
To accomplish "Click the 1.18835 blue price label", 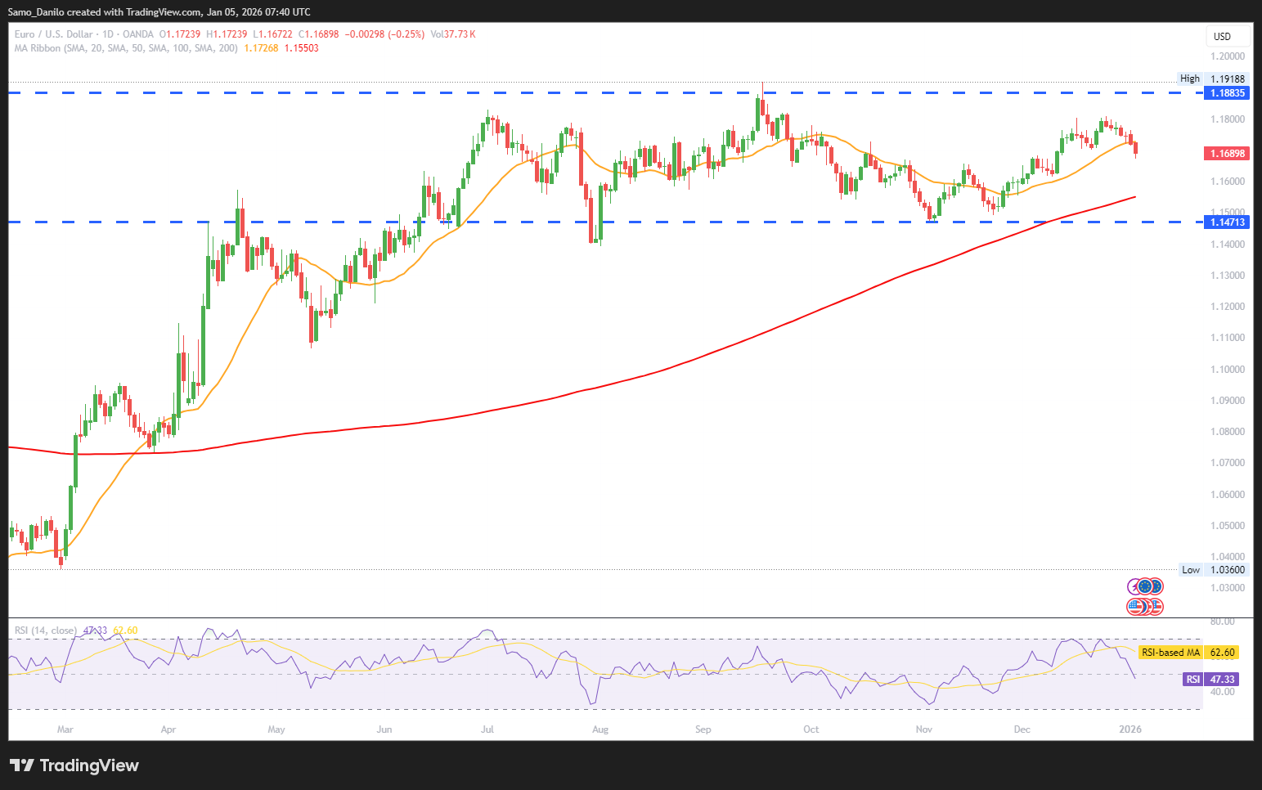I will pos(1227,93).
